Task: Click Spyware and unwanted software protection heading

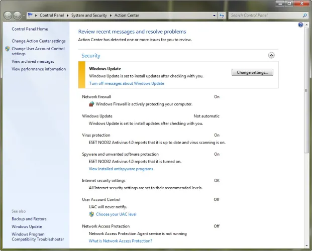Action: (121, 154)
